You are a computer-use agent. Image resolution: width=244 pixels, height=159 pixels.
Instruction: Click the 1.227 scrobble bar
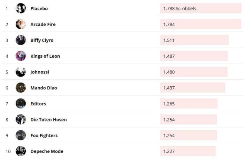[188, 151]
